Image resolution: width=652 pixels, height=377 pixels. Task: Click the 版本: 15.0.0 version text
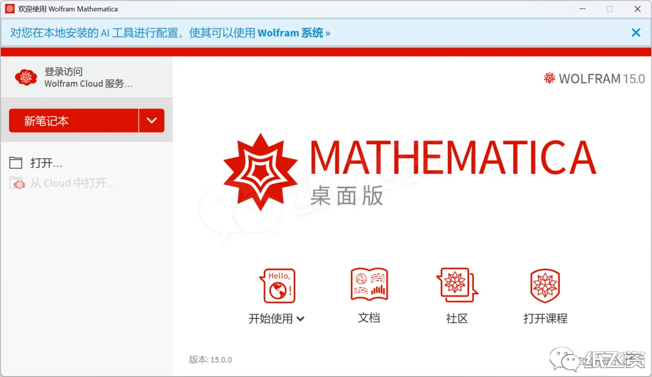coord(211,360)
